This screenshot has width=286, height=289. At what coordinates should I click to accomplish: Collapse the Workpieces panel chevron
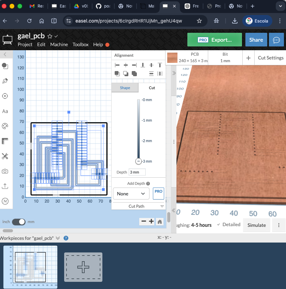58,238
